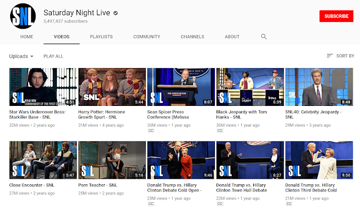Open the About tab
This screenshot has width=360, height=209.
pos(232,37)
